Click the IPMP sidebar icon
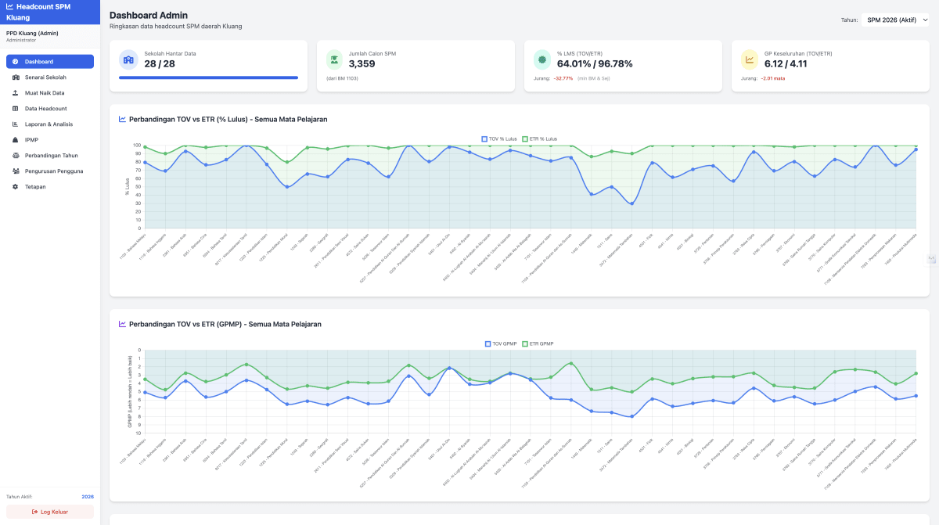This screenshot has height=525, width=939. (16, 140)
